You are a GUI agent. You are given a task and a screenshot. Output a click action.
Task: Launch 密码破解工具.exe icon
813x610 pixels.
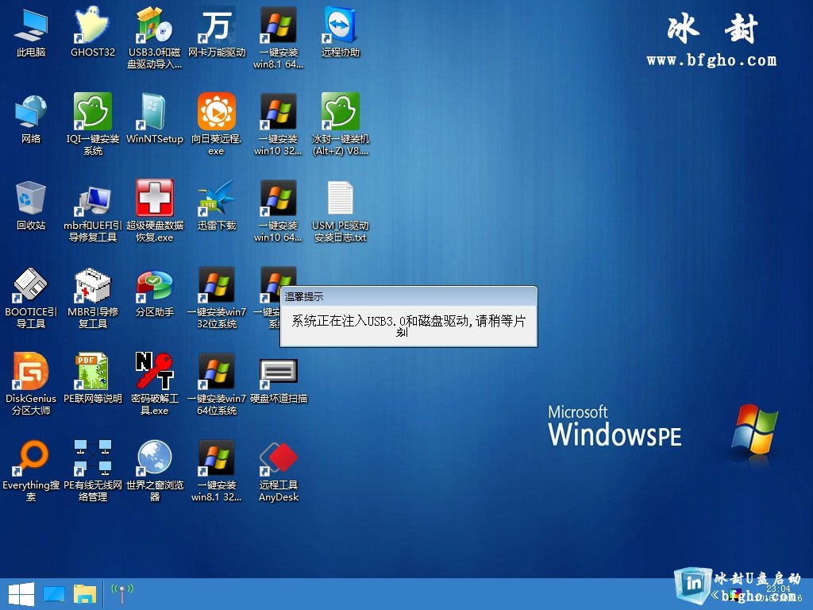155,384
